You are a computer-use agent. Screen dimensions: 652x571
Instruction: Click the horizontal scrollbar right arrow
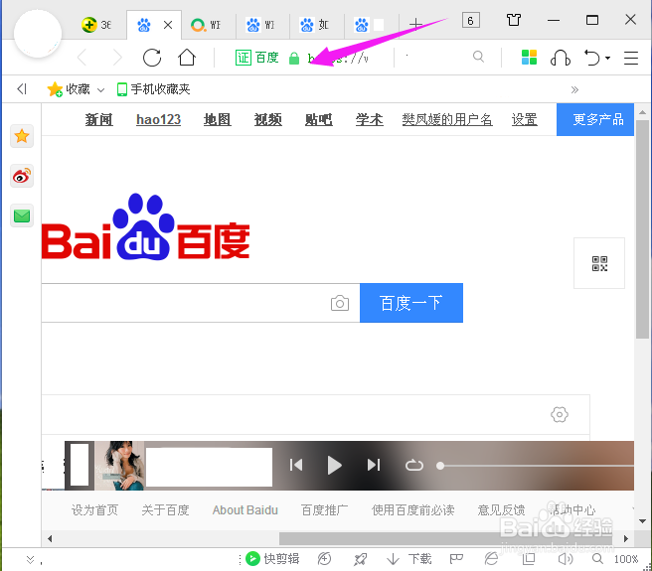(x=626, y=539)
